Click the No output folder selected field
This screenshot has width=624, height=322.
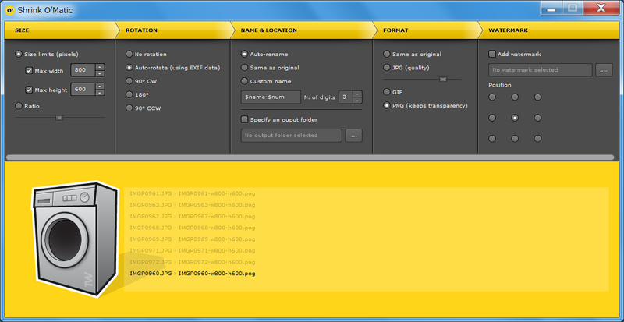[x=291, y=136]
